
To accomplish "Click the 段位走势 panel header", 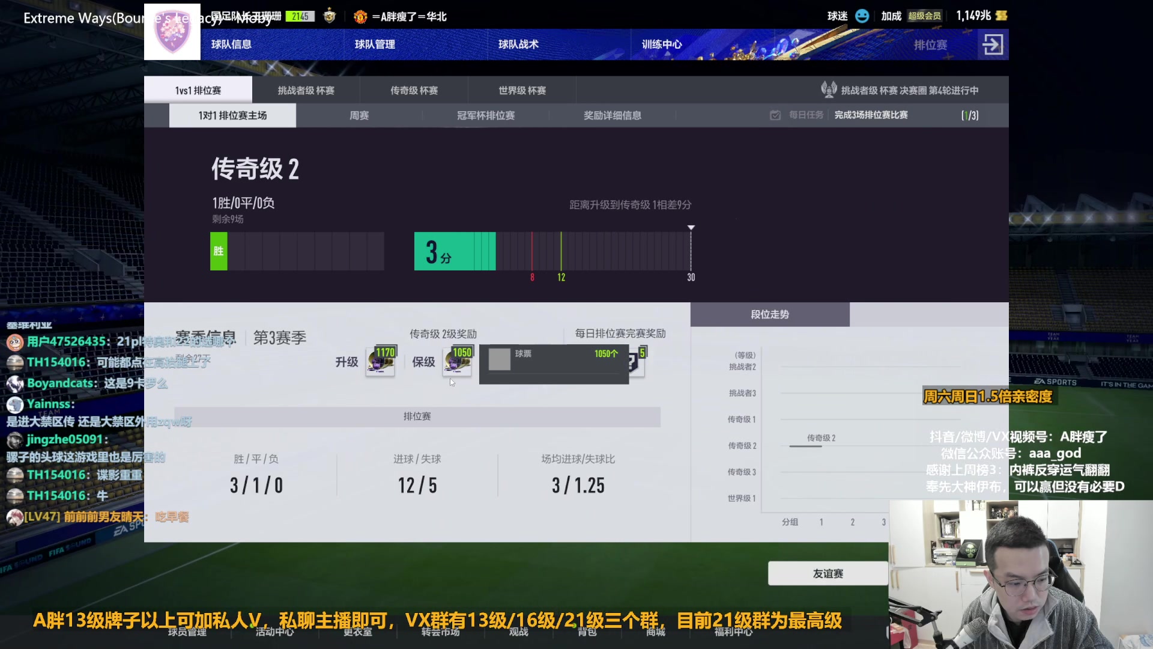I will (x=769, y=314).
